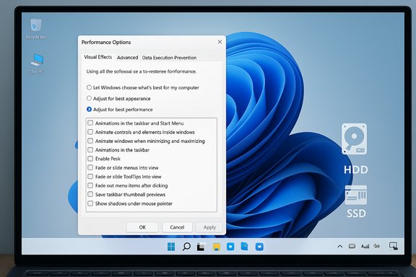Enable Fade or slide menus into view
This screenshot has width=416, height=277.
coord(90,167)
